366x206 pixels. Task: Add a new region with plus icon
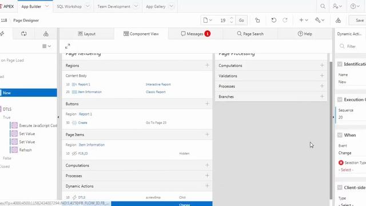coord(207,65)
